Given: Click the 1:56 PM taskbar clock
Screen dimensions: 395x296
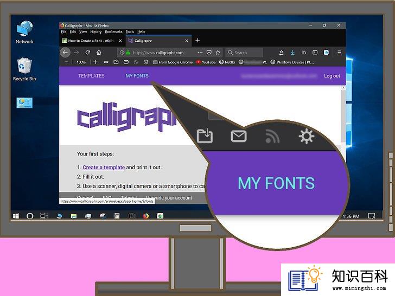Looking at the screenshot, I should tap(351, 216).
